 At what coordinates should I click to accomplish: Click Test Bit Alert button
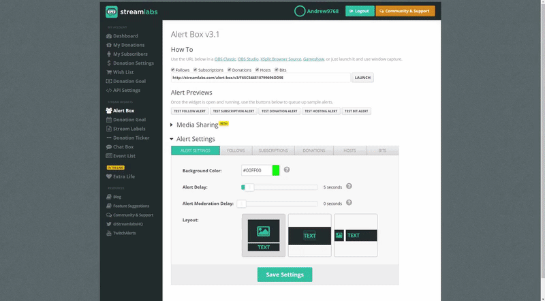click(x=356, y=111)
